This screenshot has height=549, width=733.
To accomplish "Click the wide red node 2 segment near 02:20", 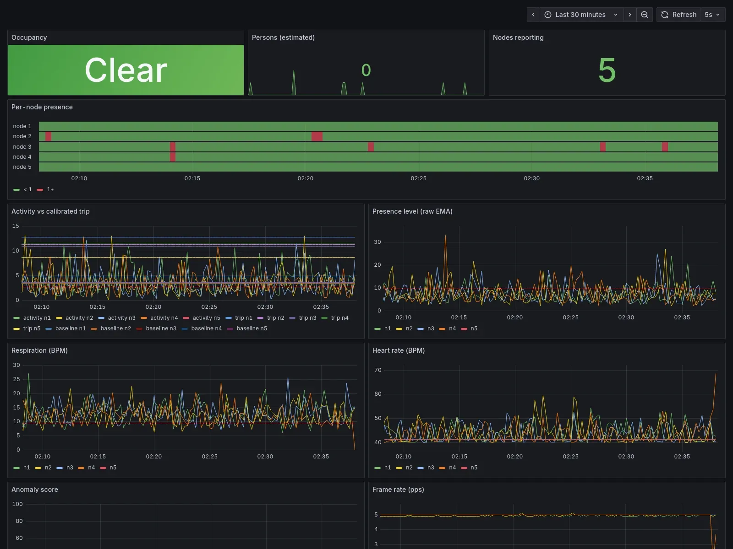I will point(317,136).
